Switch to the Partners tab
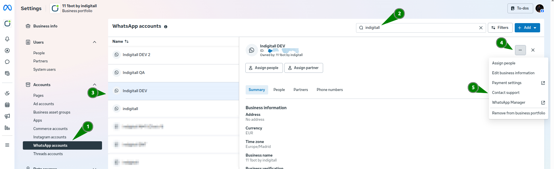This screenshot has width=554, height=169. coord(301,90)
